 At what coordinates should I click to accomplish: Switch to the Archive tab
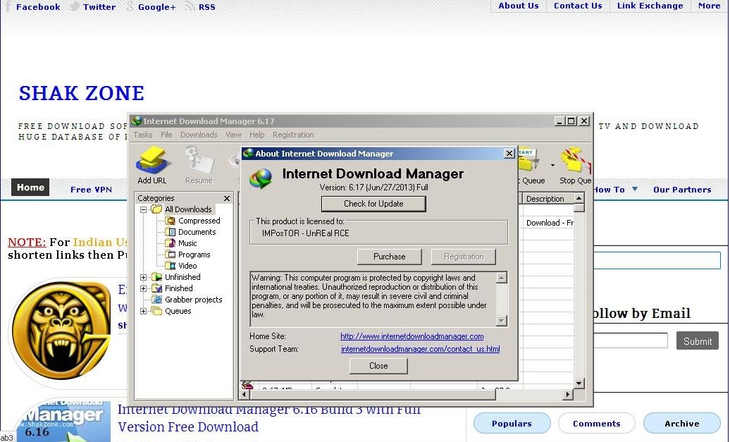[681, 424]
